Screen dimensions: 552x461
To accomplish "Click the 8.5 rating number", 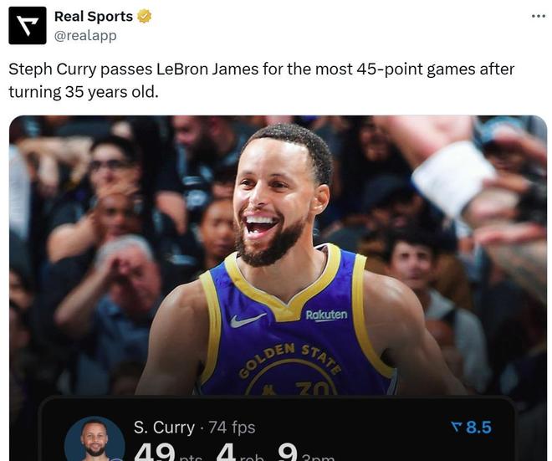I will tap(478, 428).
